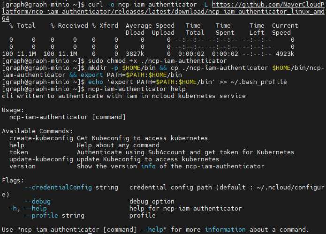The height and width of the screenshot is (234, 326).
Task: Click the 'token' command in Available Commands
Action: (x=19, y=152)
